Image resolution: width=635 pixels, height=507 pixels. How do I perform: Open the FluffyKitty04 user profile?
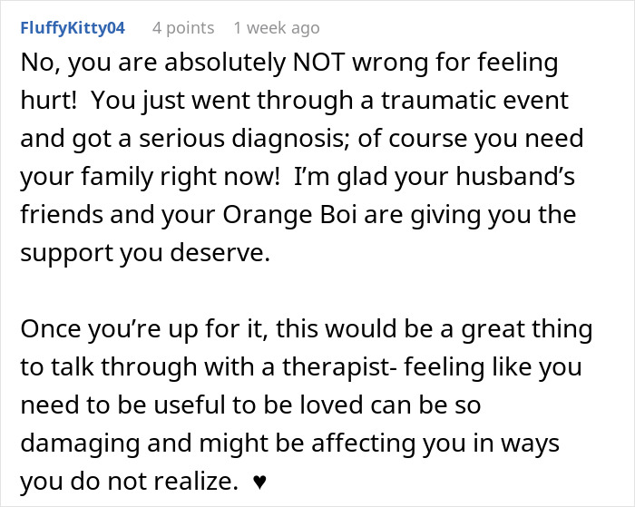point(73,28)
